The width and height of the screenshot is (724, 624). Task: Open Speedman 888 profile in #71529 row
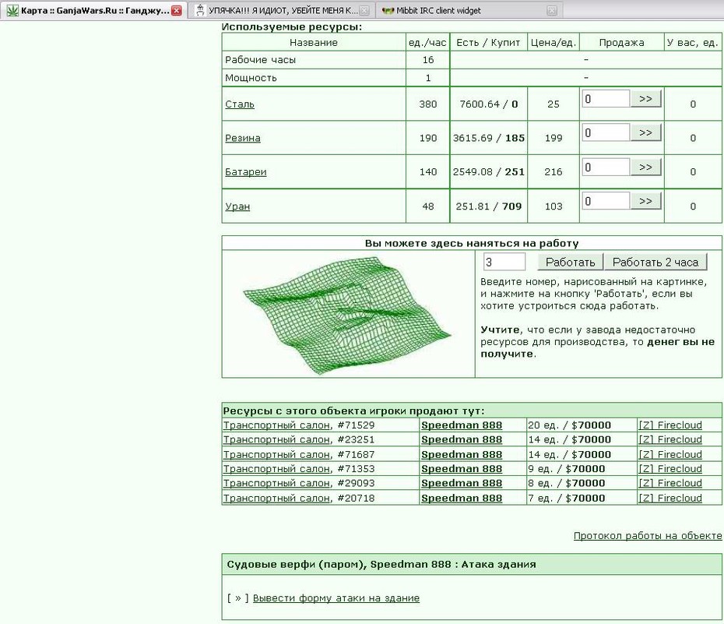(x=462, y=425)
